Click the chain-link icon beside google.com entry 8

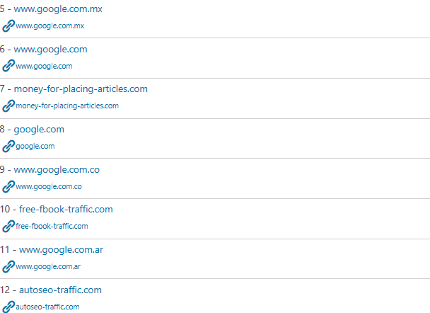(8, 146)
